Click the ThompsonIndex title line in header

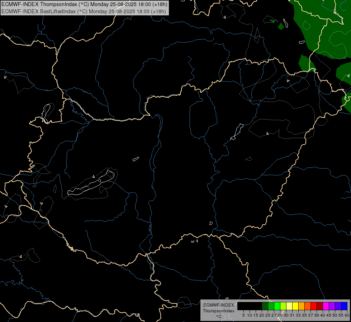[84, 4]
